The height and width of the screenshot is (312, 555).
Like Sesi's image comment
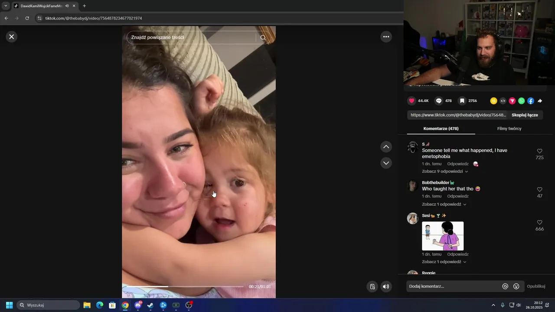tap(540, 222)
